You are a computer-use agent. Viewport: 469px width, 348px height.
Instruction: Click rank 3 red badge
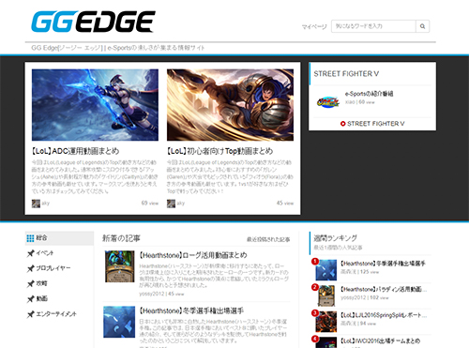tap(315, 313)
